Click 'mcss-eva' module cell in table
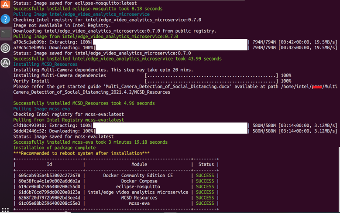The width and height of the screenshot is (340, 213). click(x=139, y=203)
